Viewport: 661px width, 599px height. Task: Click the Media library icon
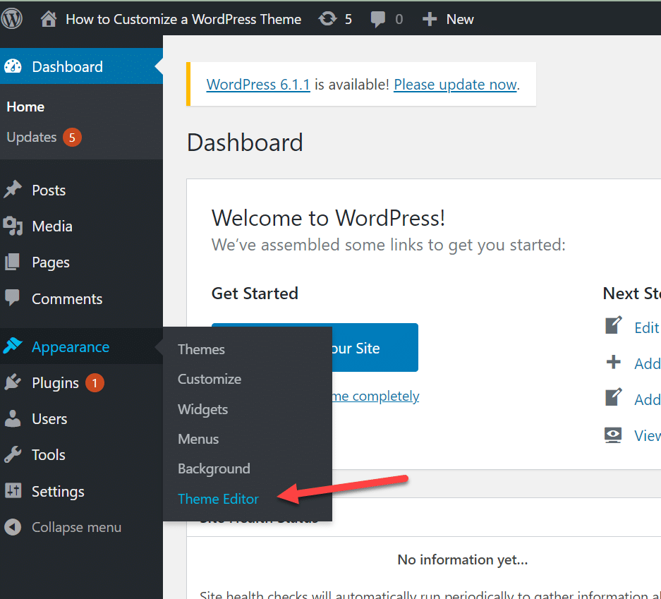(x=13, y=226)
